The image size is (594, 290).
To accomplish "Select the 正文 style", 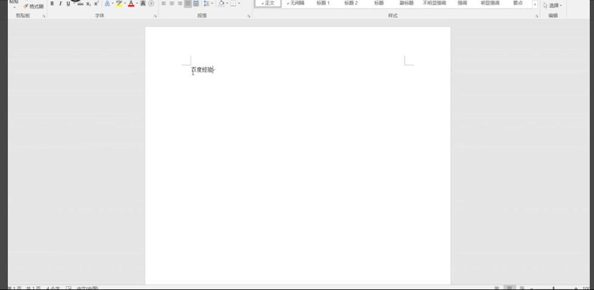I will pos(268,3).
